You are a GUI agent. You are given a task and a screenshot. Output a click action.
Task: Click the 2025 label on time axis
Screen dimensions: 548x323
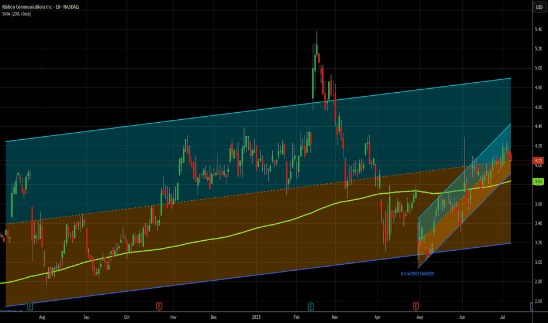(256, 317)
